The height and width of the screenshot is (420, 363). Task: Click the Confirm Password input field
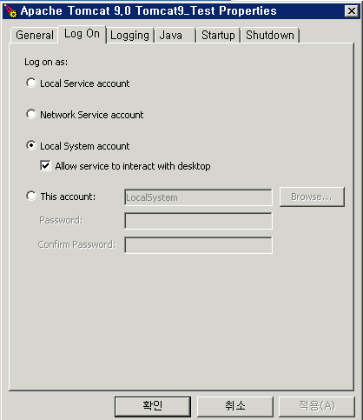[198, 245]
